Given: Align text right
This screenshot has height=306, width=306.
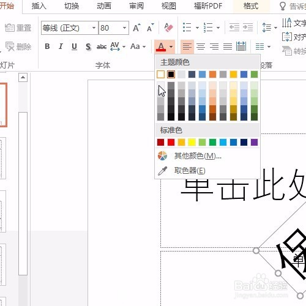Looking at the screenshot, I should point(214,47).
